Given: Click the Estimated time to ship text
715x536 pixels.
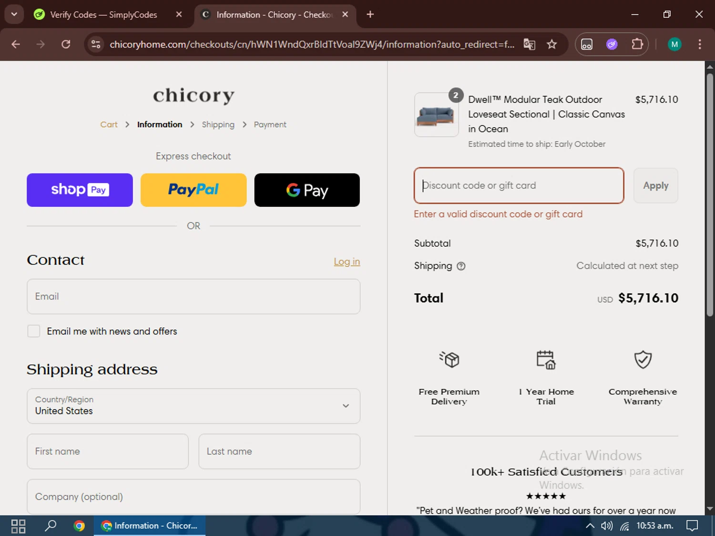Looking at the screenshot, I should coord(537,144).
